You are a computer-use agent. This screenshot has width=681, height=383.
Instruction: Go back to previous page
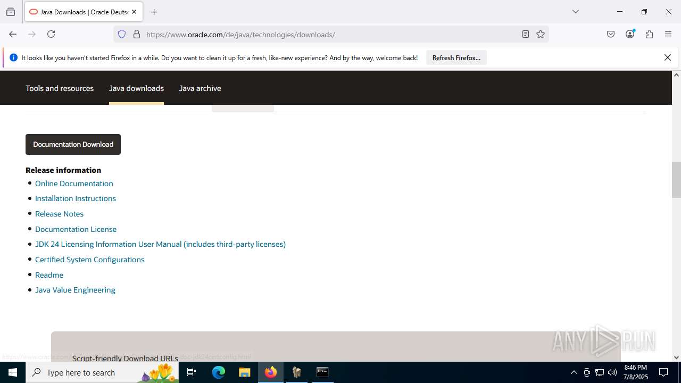point(13,34)
